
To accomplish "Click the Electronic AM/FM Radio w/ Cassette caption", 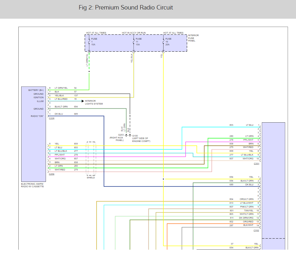I will tap(32, 185).
